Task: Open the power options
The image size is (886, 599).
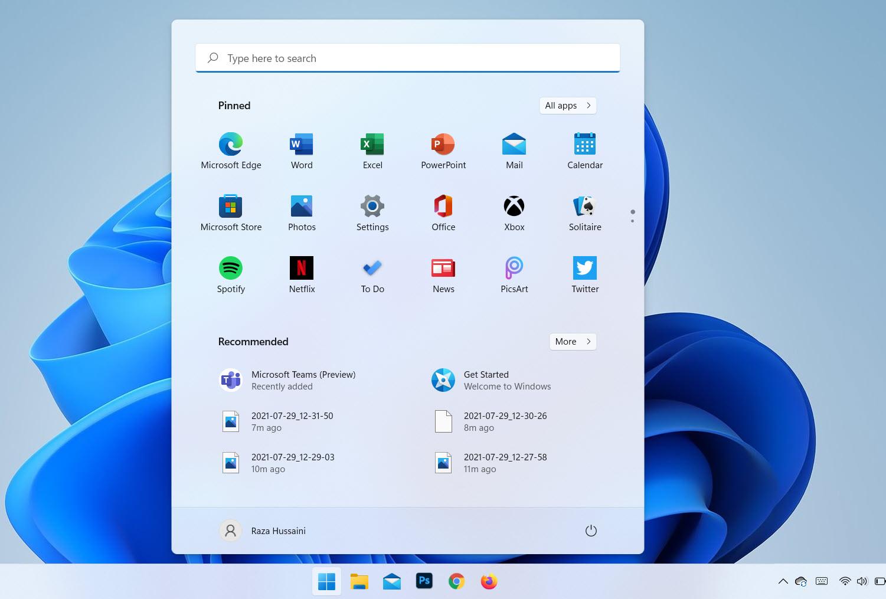Action: point(591,531)
